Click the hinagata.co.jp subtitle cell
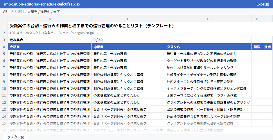The height and width of the screenshot is (140, 273). pyautogui.click(x=140, y=33)
